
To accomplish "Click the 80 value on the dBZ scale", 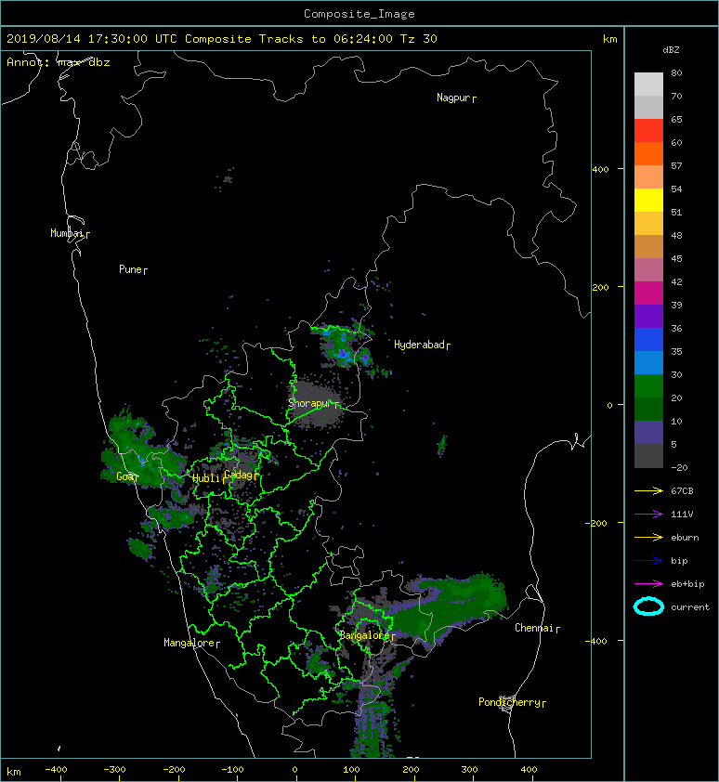I will pyautogui.click(x=676, y=72).
